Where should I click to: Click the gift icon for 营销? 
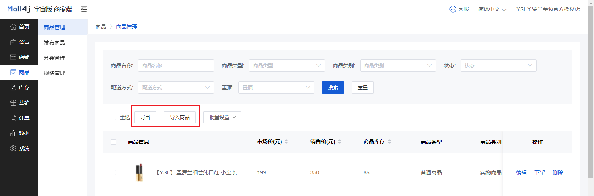[13, 103]
